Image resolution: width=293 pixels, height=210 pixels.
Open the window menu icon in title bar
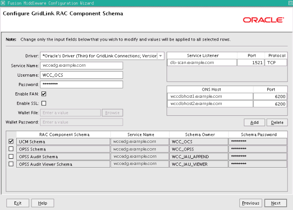click(3, 3)
